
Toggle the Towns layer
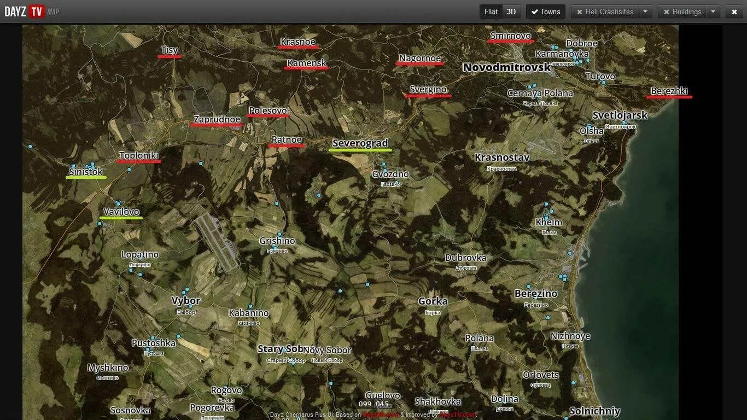click(x=546, y=11)
